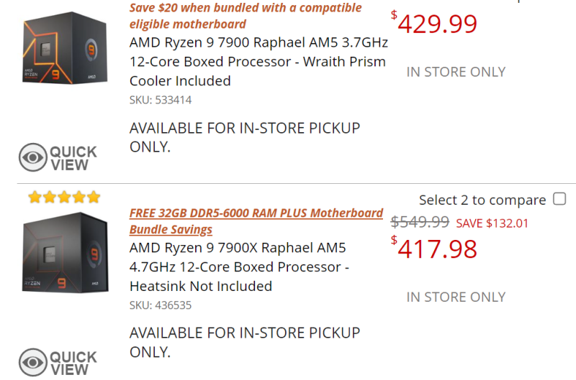This screenshot has width=576, height=380.
Task: Click the crossed-out $549.99 original price
Action: pyautogui.click(x=420, y=222)
